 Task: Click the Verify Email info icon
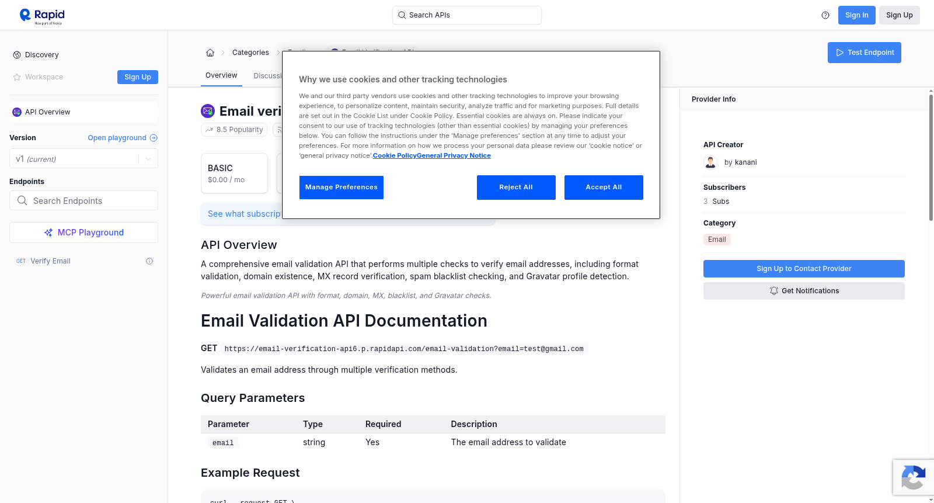click(149, 261)
